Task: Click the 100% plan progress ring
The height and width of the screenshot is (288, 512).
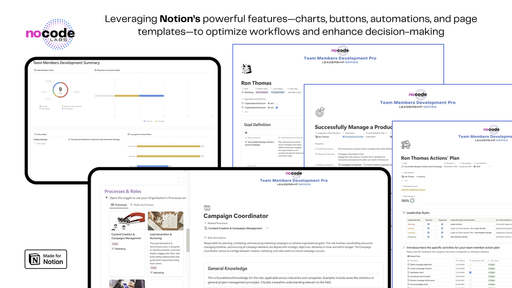Action: tap(413, 200)
